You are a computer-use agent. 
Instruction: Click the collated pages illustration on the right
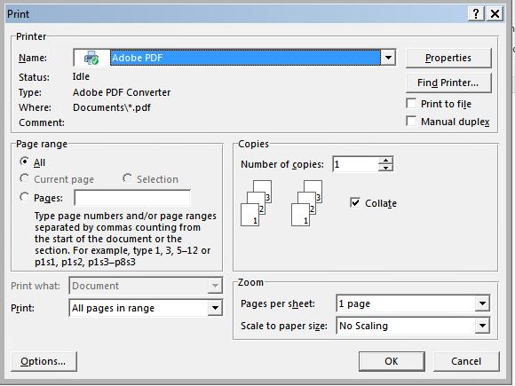click(x=306, y=203)
